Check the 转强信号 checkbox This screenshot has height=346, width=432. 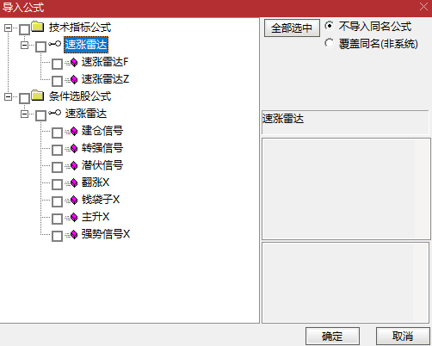click(x=57, y=150)
